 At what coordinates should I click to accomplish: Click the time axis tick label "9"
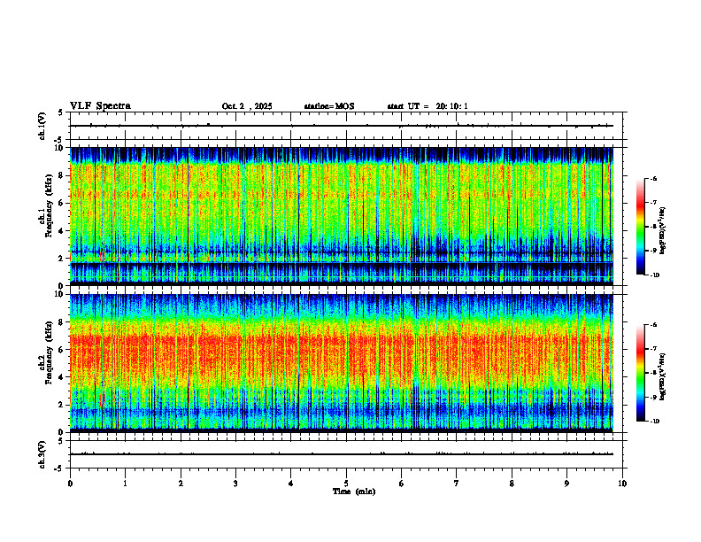pos(566,484)
